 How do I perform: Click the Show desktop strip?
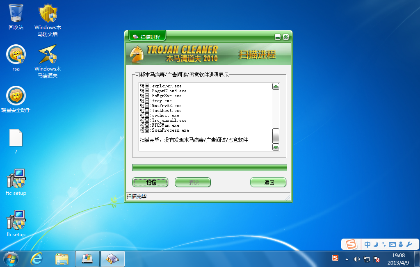[417, 259]
